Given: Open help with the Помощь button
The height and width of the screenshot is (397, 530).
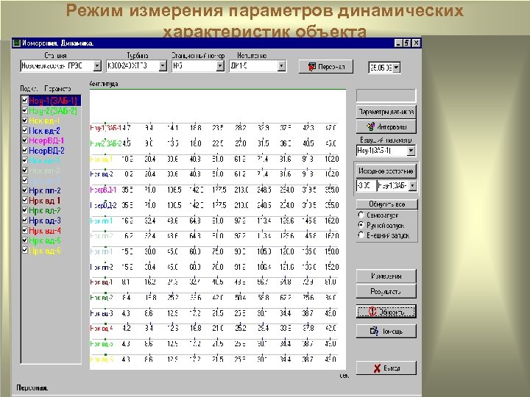Looking at the screenshot, I should point(386,331).
